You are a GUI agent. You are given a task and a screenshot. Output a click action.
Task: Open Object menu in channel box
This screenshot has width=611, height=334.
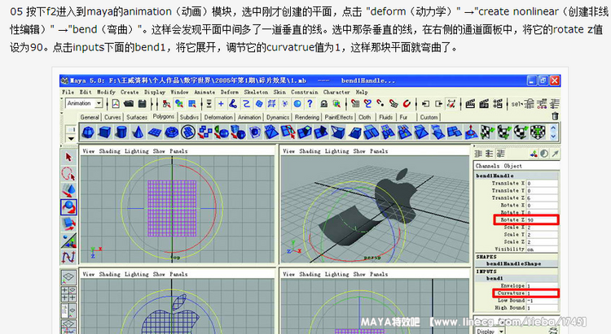pos(512,166)
